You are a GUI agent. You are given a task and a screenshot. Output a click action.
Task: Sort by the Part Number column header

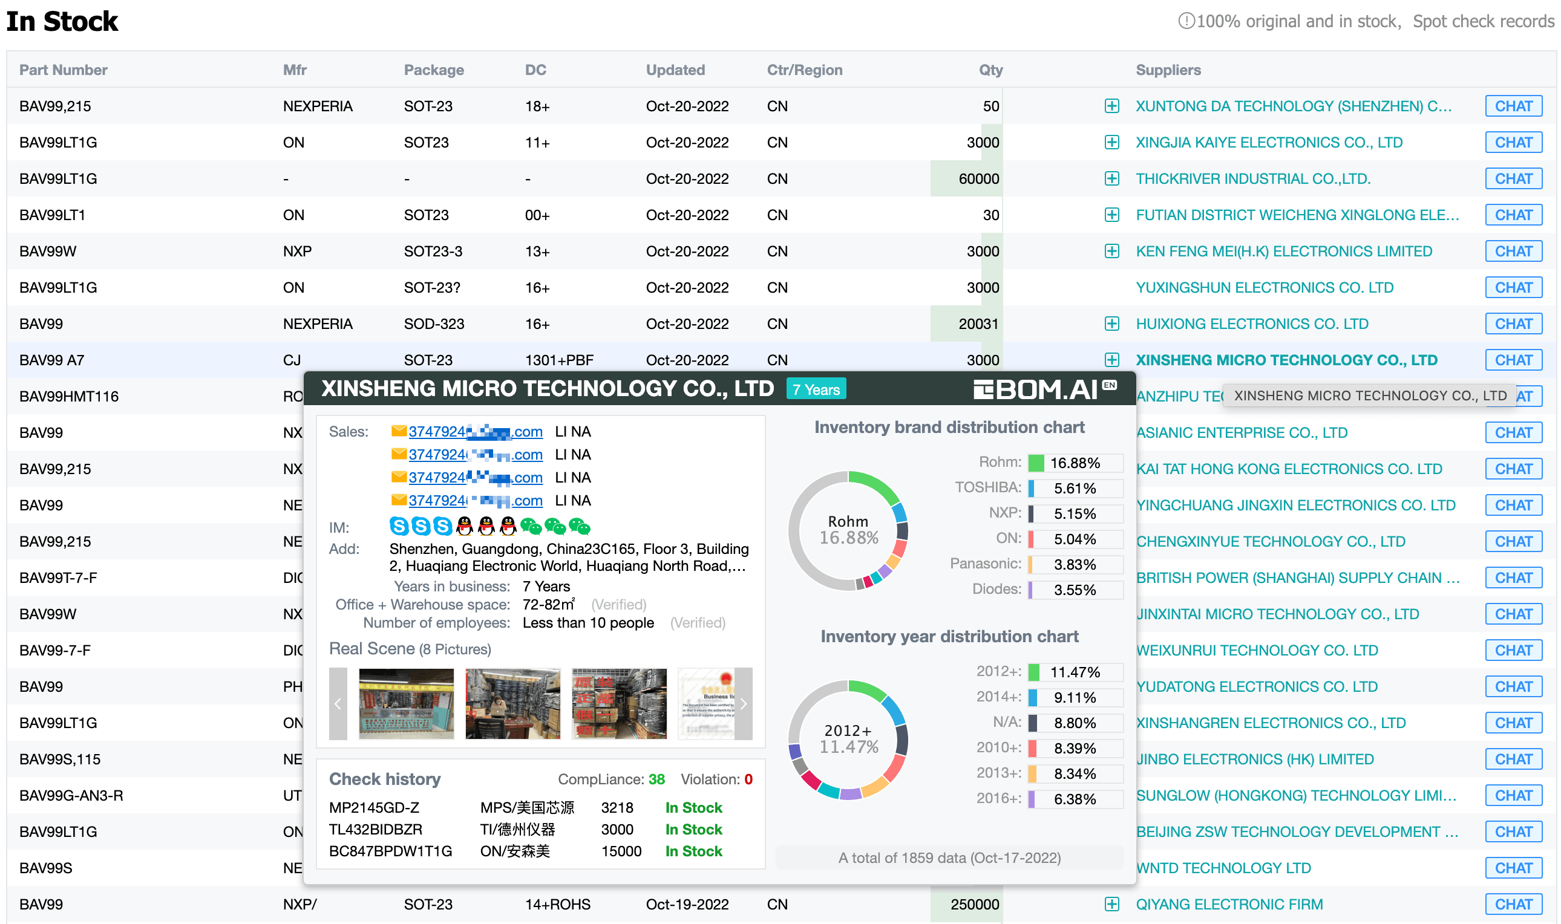[64, 70]
